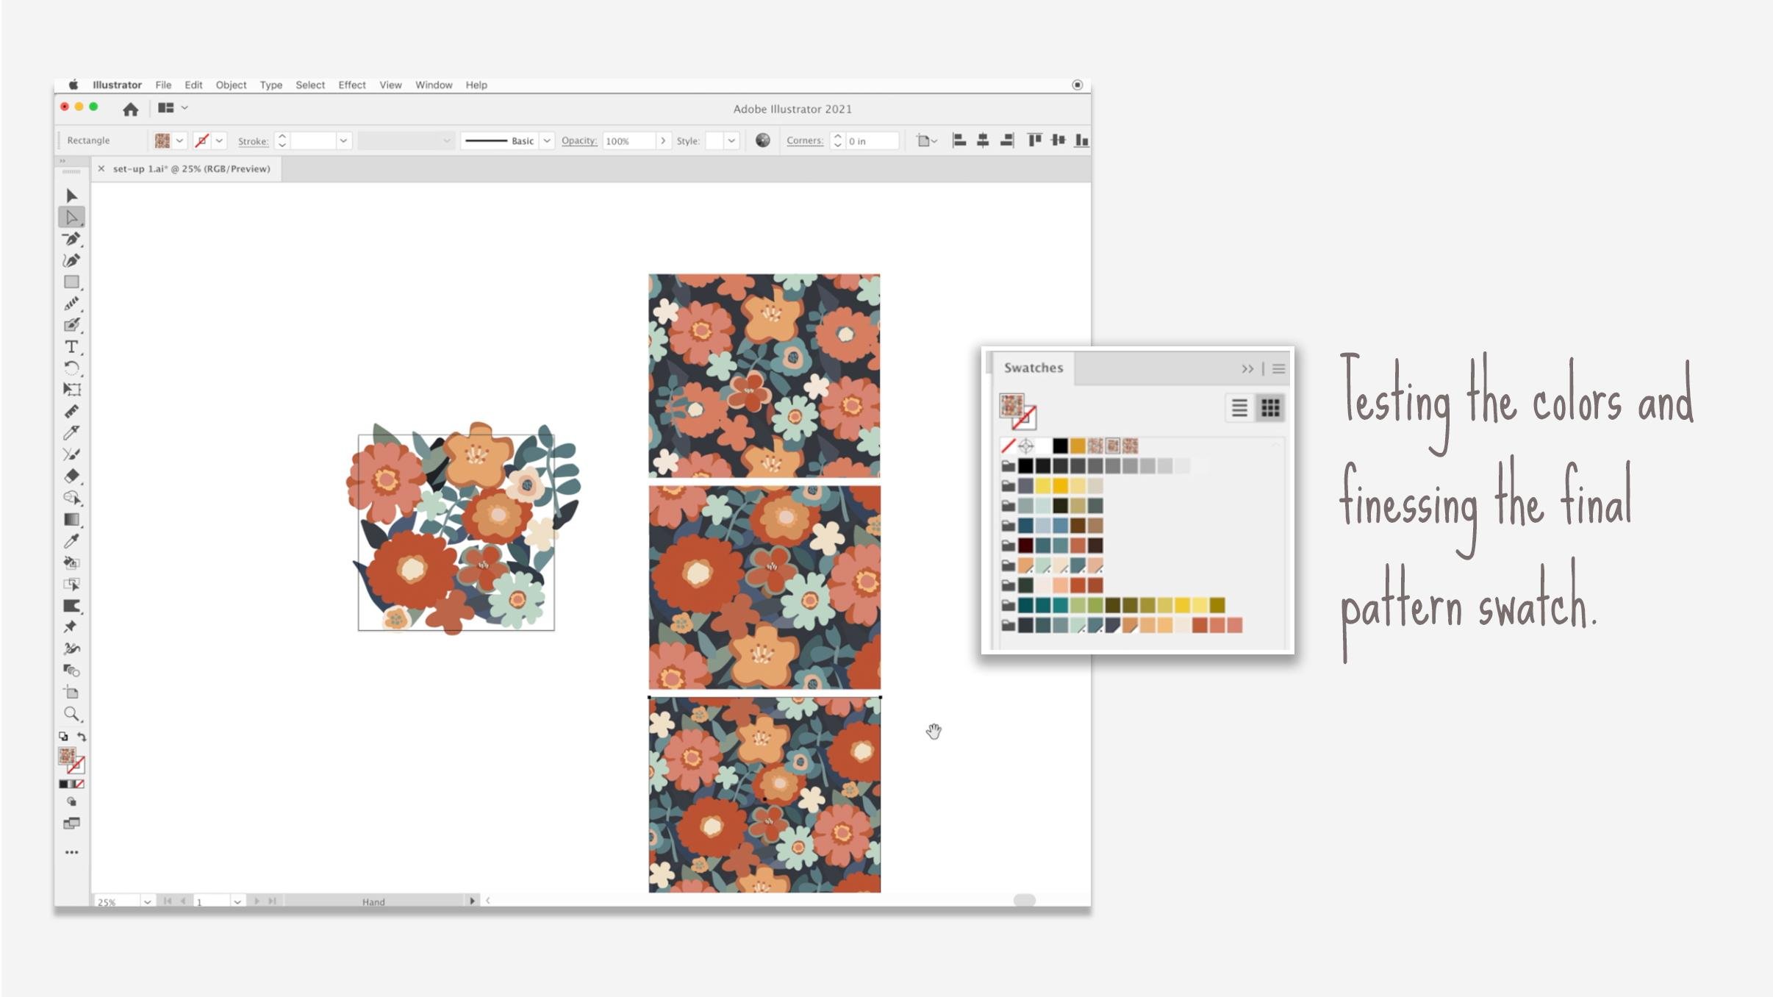Open the graphic Style dropdown
1773x997 pixels.
click(731, 140)
